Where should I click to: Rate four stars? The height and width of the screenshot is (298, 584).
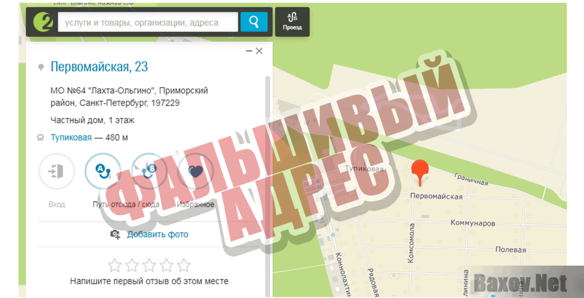point(167,266)
